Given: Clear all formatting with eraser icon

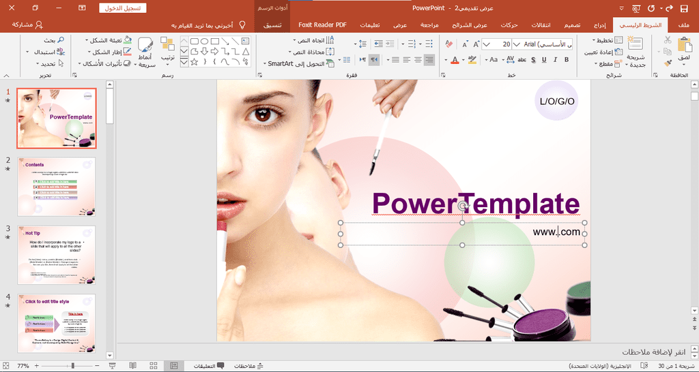Looking at the screenshot, I should pyautogui.click(x=449, y=44).
